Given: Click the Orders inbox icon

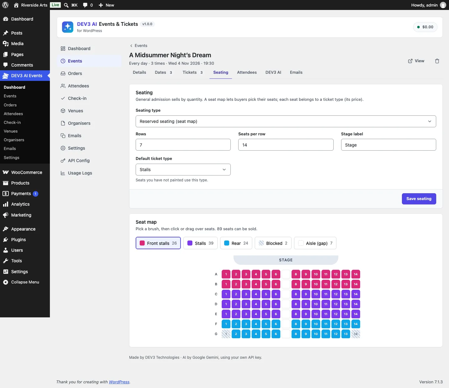Looking at the screenshot, I should pyautogui.click(x=63, y=73).
